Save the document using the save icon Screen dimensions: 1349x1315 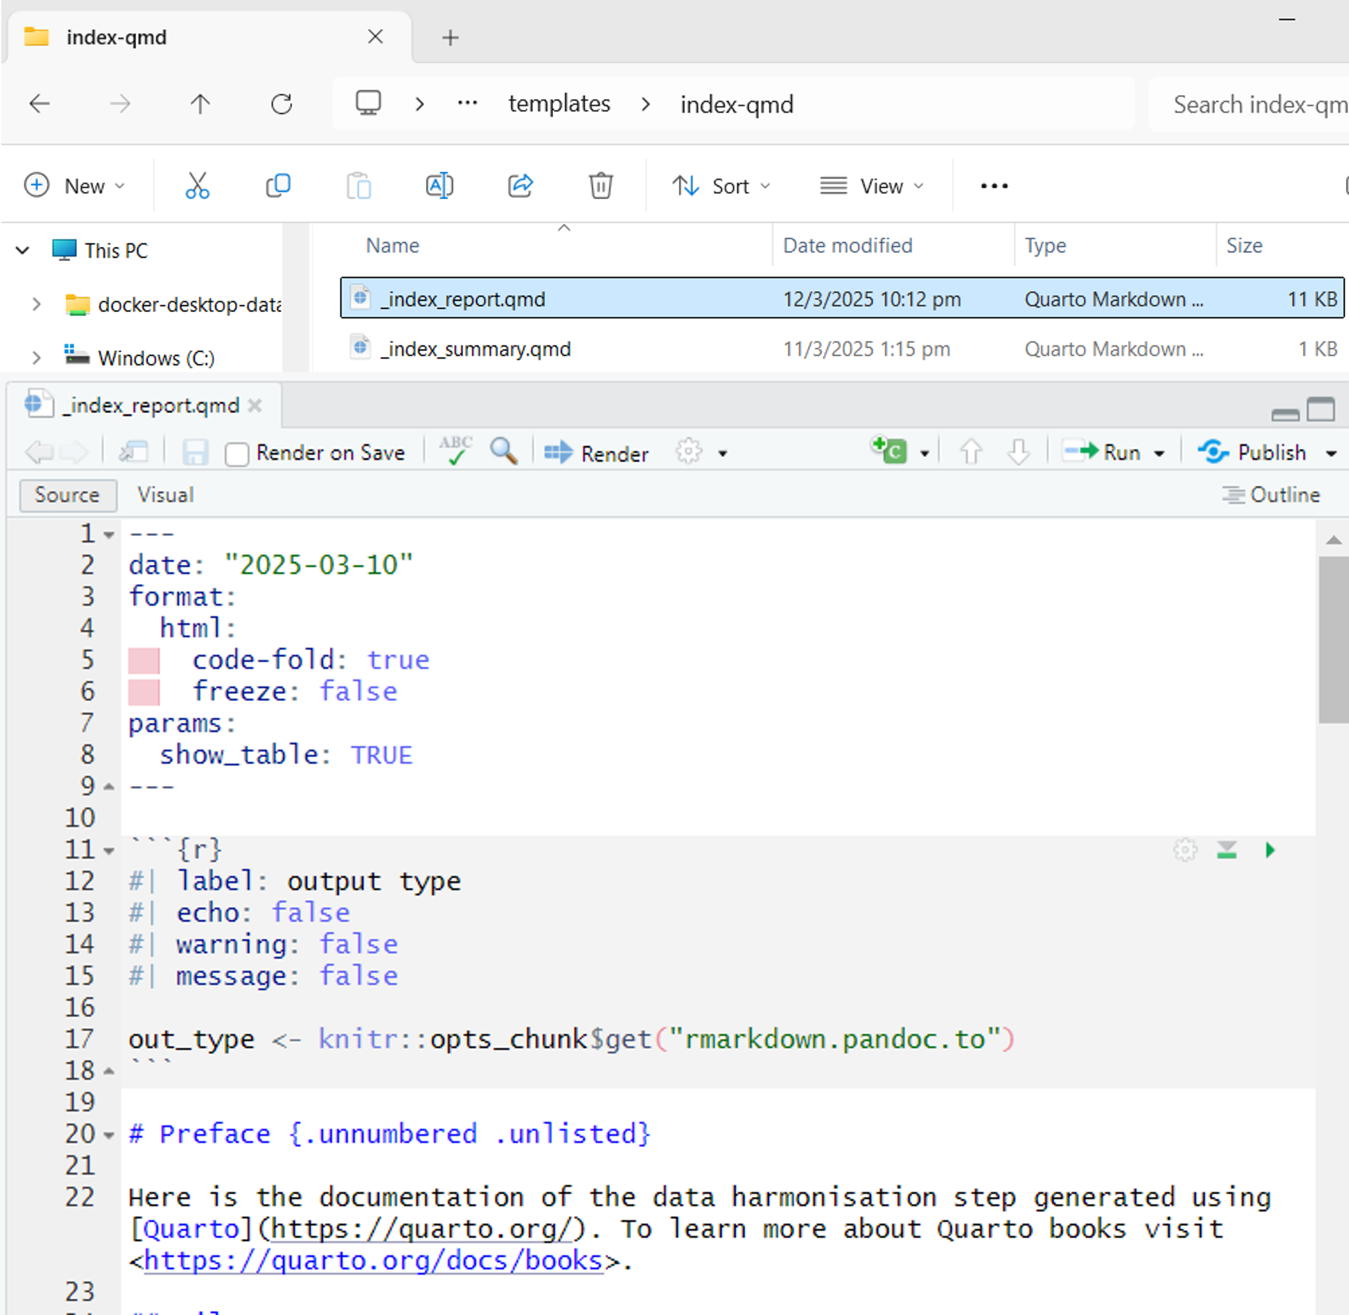click(x=195, y=452)
